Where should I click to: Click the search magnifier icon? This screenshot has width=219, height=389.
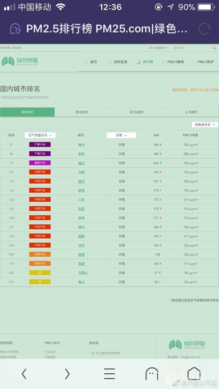coord(214,48)
